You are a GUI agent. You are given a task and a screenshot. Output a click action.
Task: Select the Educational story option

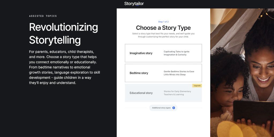pos(141,93)
